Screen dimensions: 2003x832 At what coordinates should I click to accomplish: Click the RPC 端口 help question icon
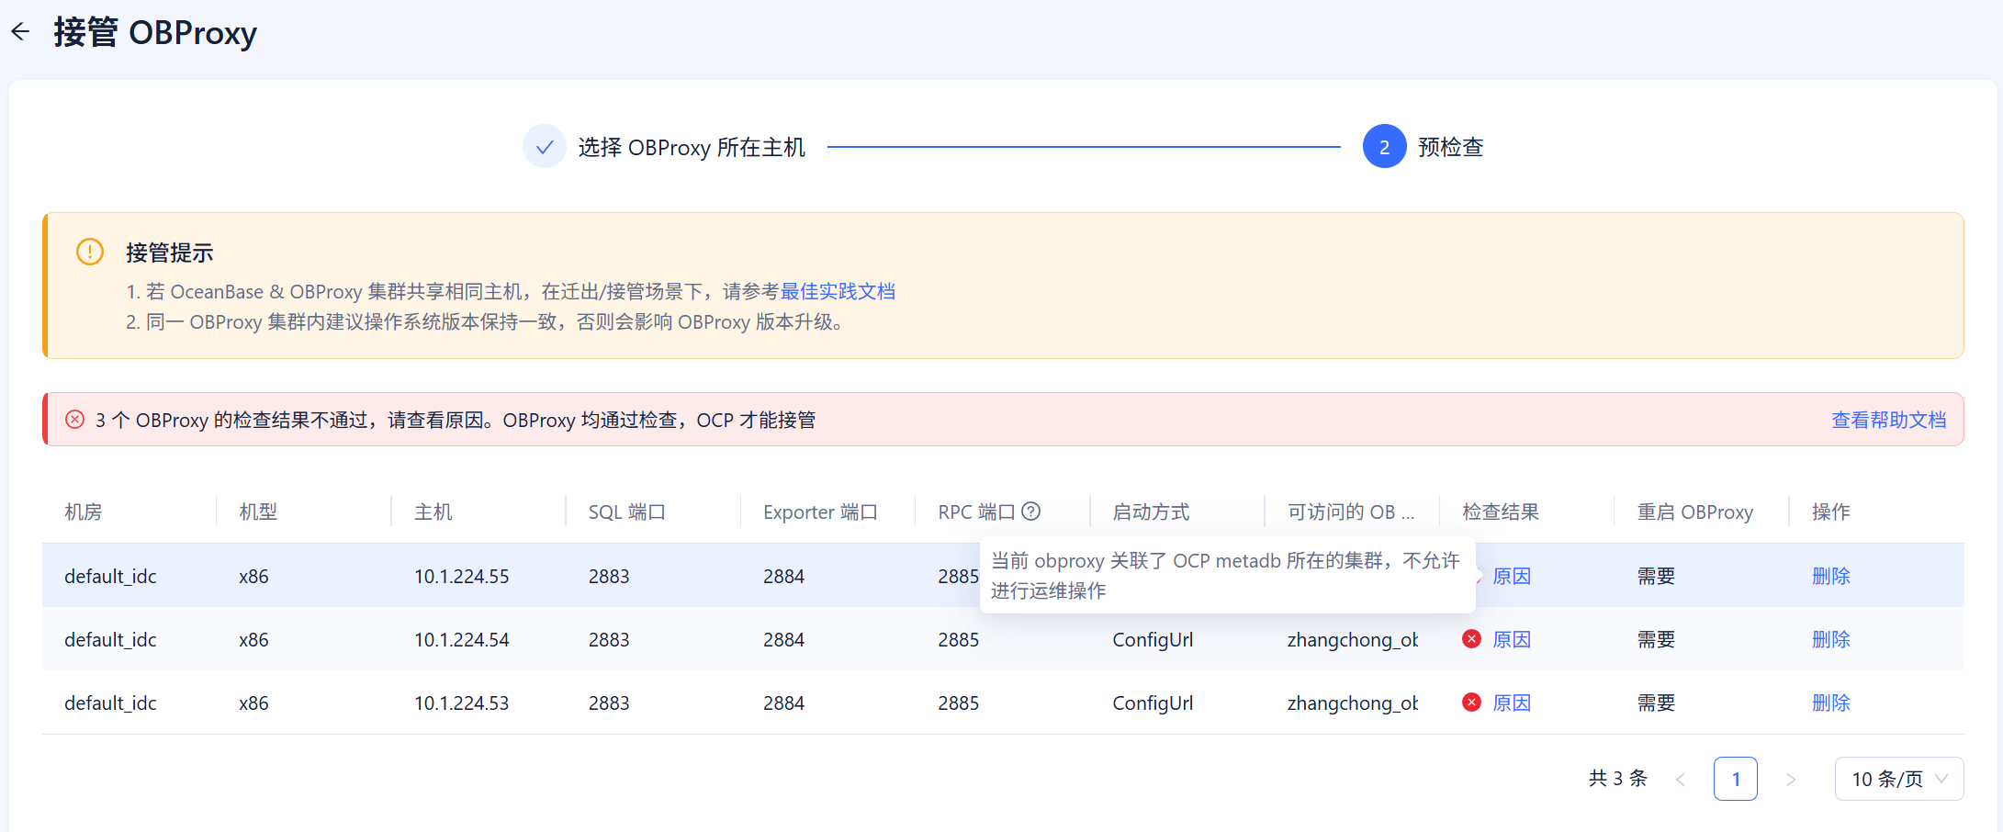tap(1031, 512)
